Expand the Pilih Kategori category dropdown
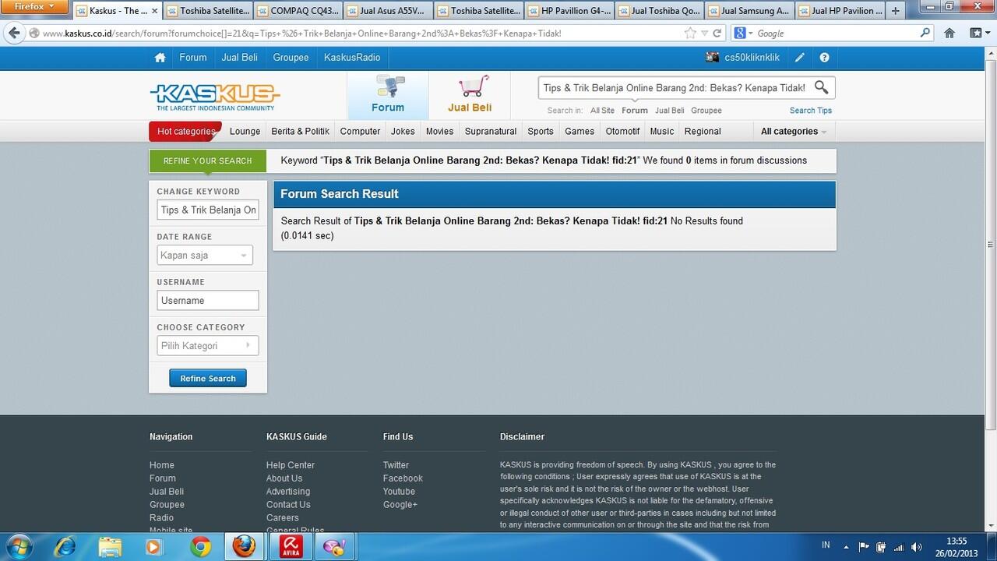Image resolution: width=997 pixels, height=561 pixels. click(x=208, y=346)
